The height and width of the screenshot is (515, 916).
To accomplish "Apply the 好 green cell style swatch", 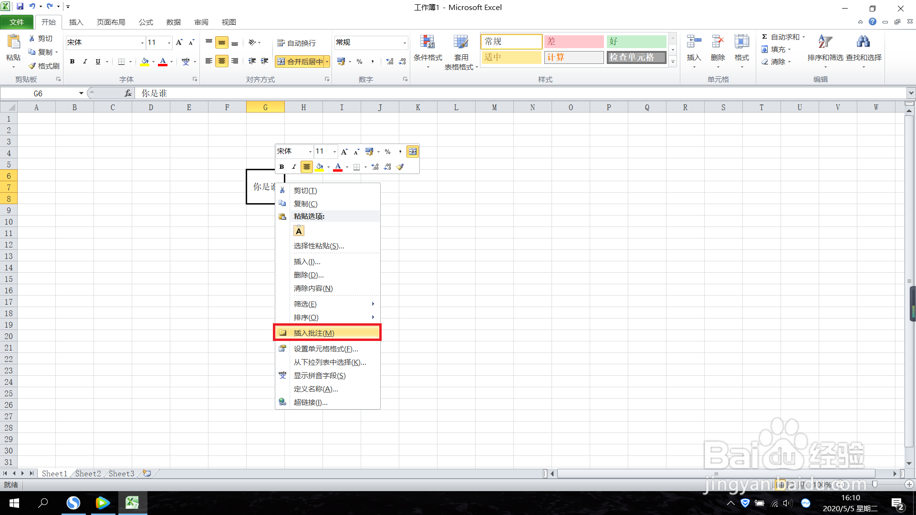I will pyautogui.click(x=636, y=41).
